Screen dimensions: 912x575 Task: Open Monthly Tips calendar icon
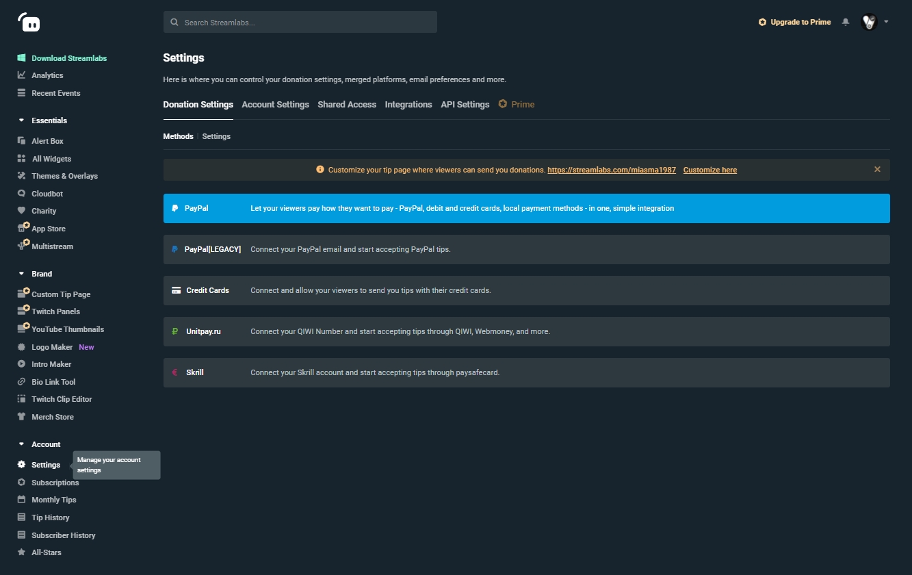pyautogui.click(x=22, y=500)
